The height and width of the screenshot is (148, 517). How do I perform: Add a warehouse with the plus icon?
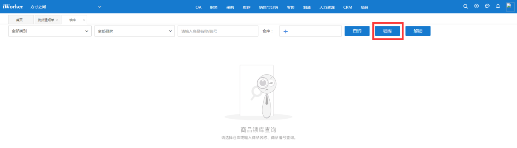pos(286,31)
